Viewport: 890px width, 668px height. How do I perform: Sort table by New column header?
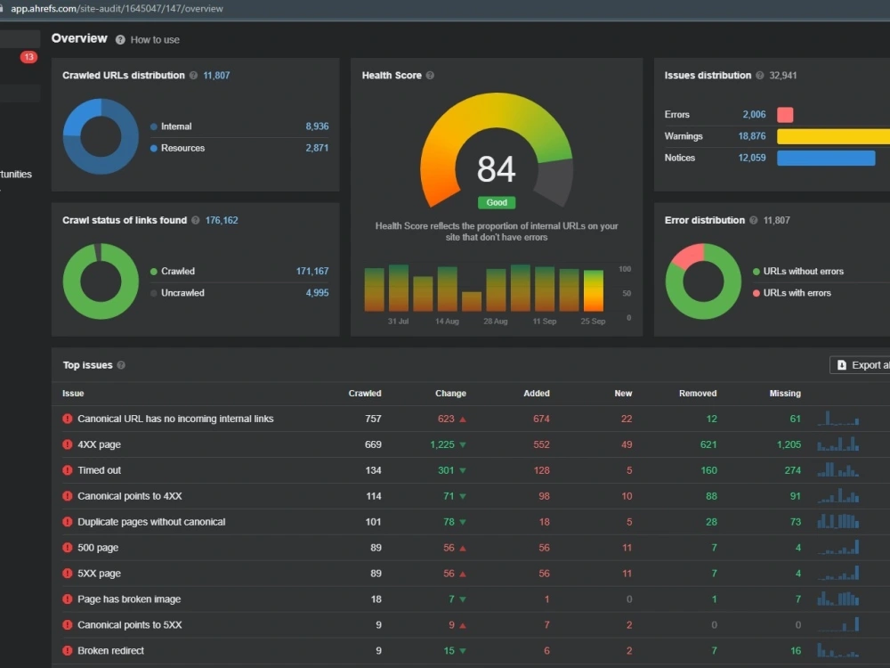click(x=623, y=393)
